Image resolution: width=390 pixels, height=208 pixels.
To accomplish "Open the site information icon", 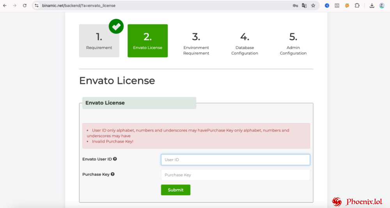I will pos(37,5).
